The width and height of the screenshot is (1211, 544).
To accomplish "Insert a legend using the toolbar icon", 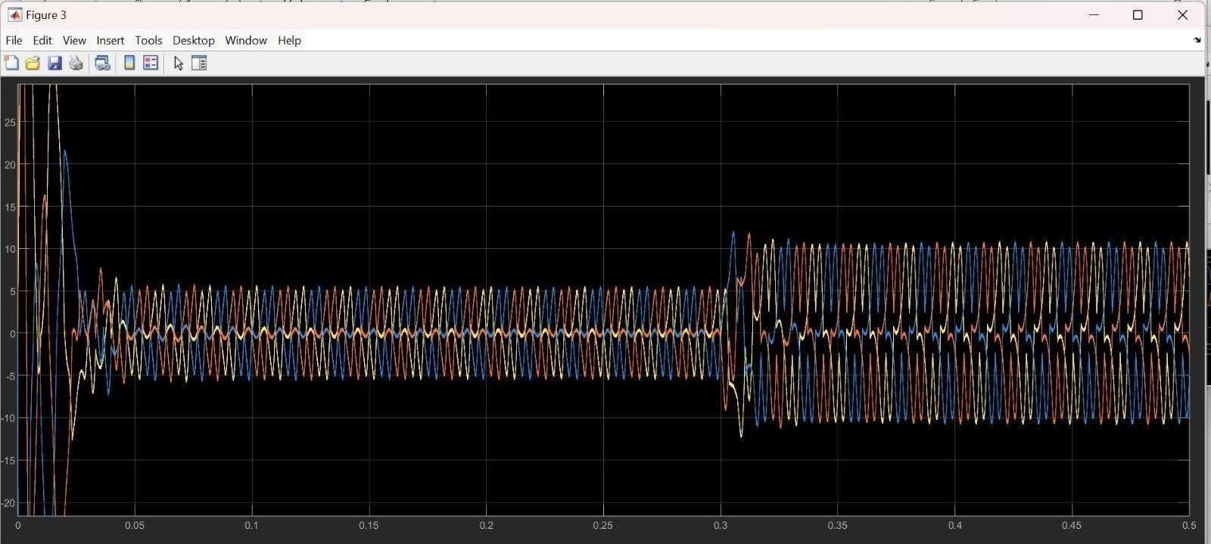I will 151,64.
